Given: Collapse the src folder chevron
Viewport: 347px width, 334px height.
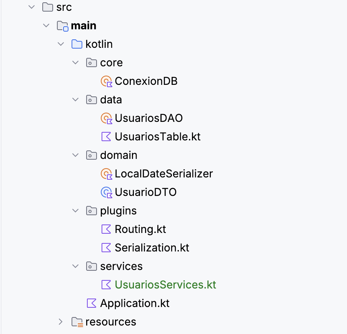Looking at the screenshot, I should click(x=32, y=7).
